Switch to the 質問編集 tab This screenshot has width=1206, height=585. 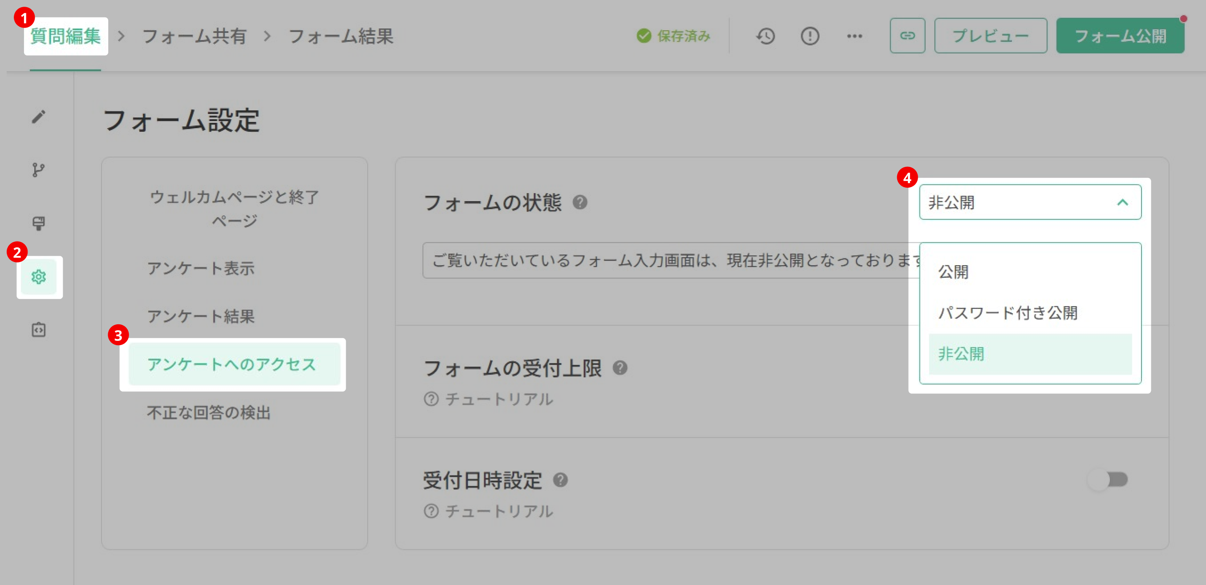[65, 36]
